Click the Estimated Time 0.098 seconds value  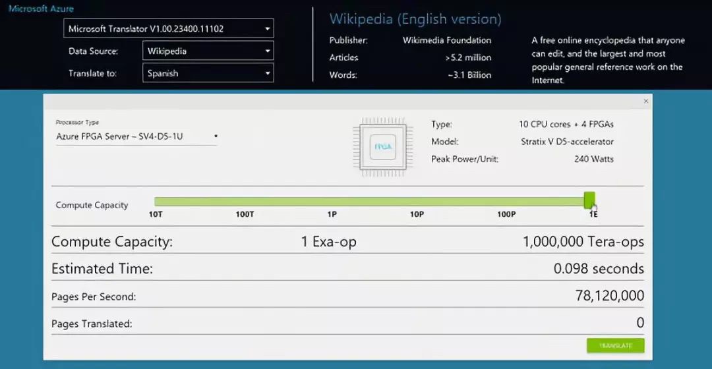pos(599,269)
